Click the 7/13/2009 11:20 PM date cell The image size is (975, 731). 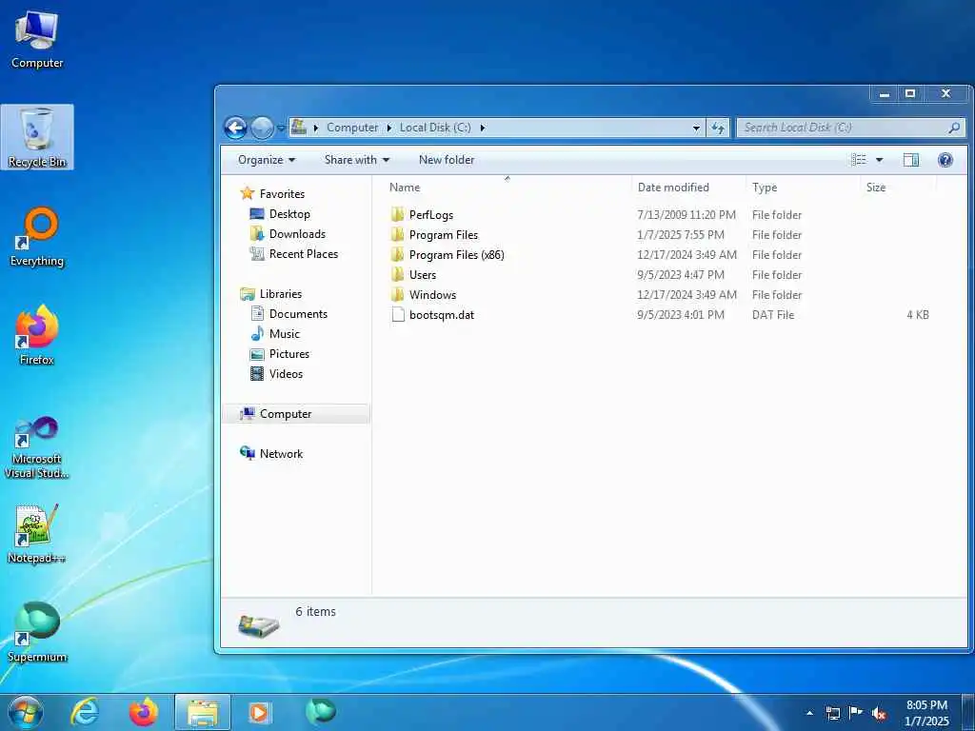click(686, 215)
